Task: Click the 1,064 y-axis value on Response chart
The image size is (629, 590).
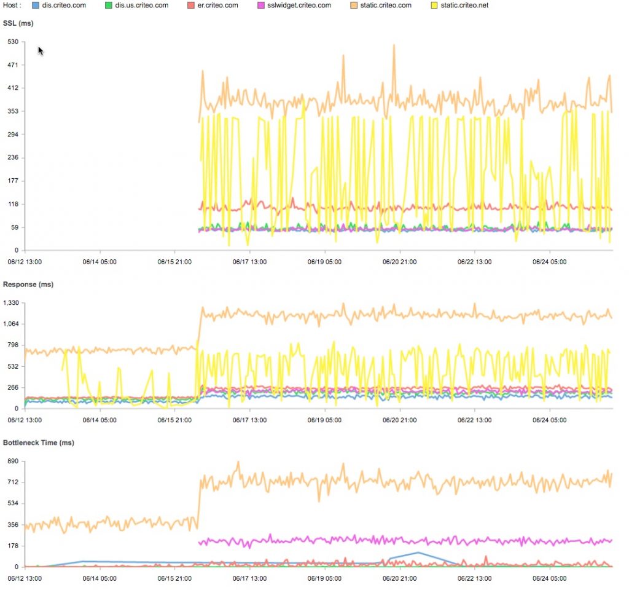Action: [x=11, y=324]
